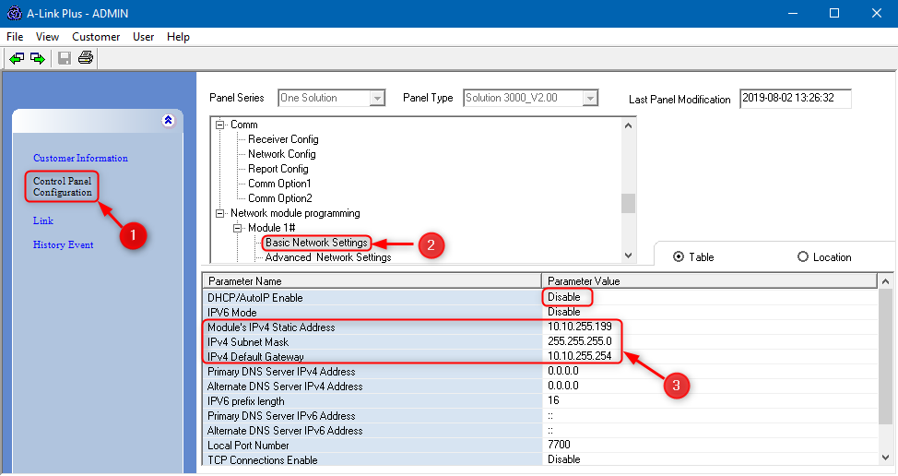
Task: Click tree scrollbar down arrow
Action: tap(628, 256)
